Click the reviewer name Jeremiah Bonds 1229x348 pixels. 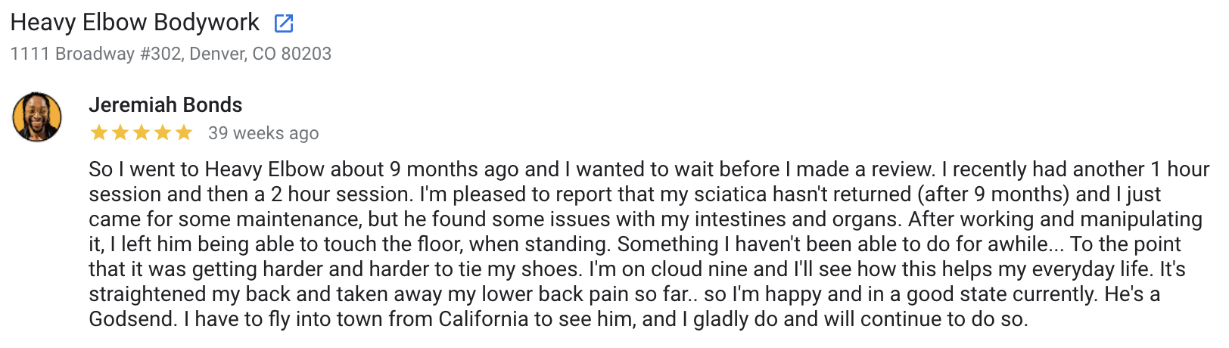(166, 104)
